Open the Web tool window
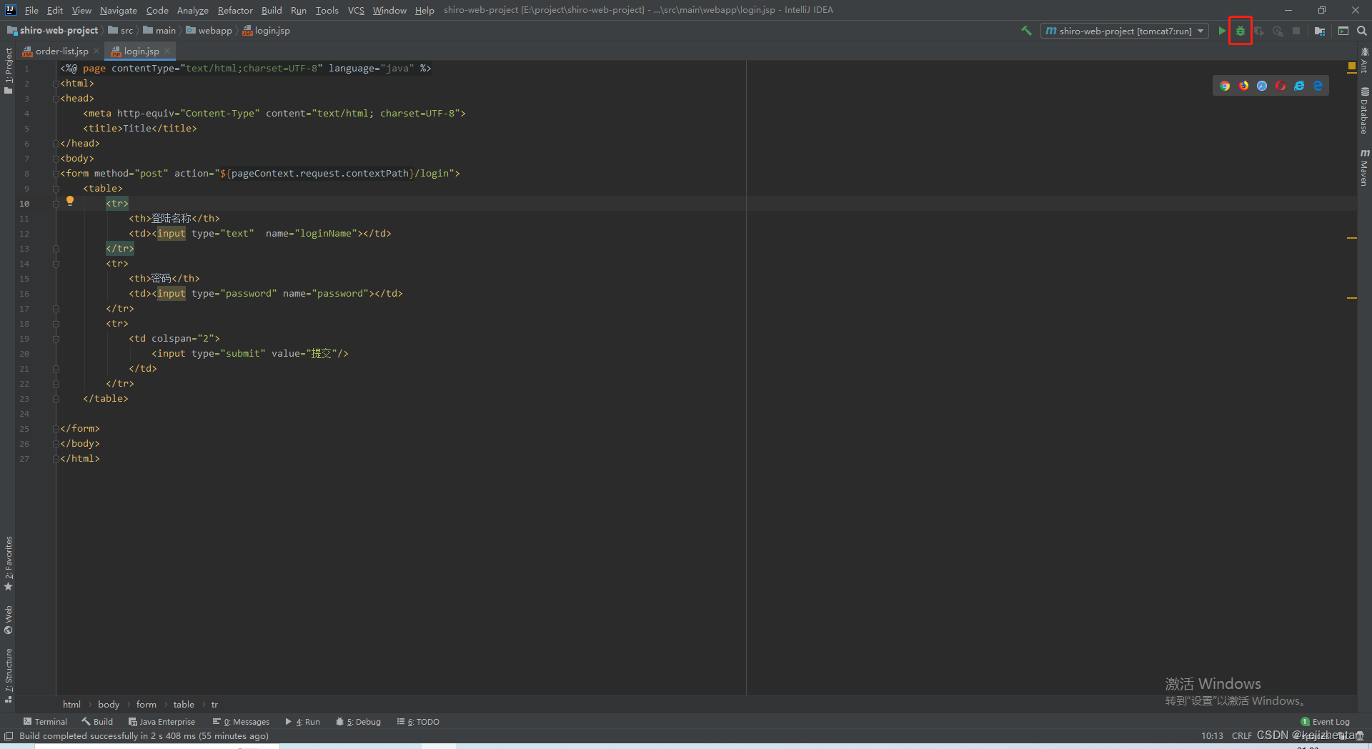 (x=9, y=620)
